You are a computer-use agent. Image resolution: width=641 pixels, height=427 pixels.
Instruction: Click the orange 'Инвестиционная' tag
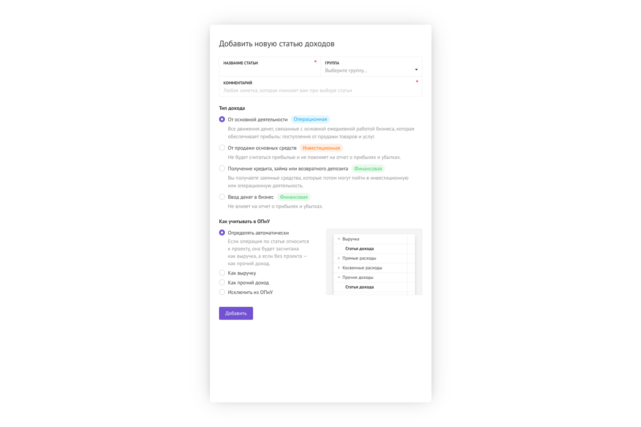tap(321, 148)
